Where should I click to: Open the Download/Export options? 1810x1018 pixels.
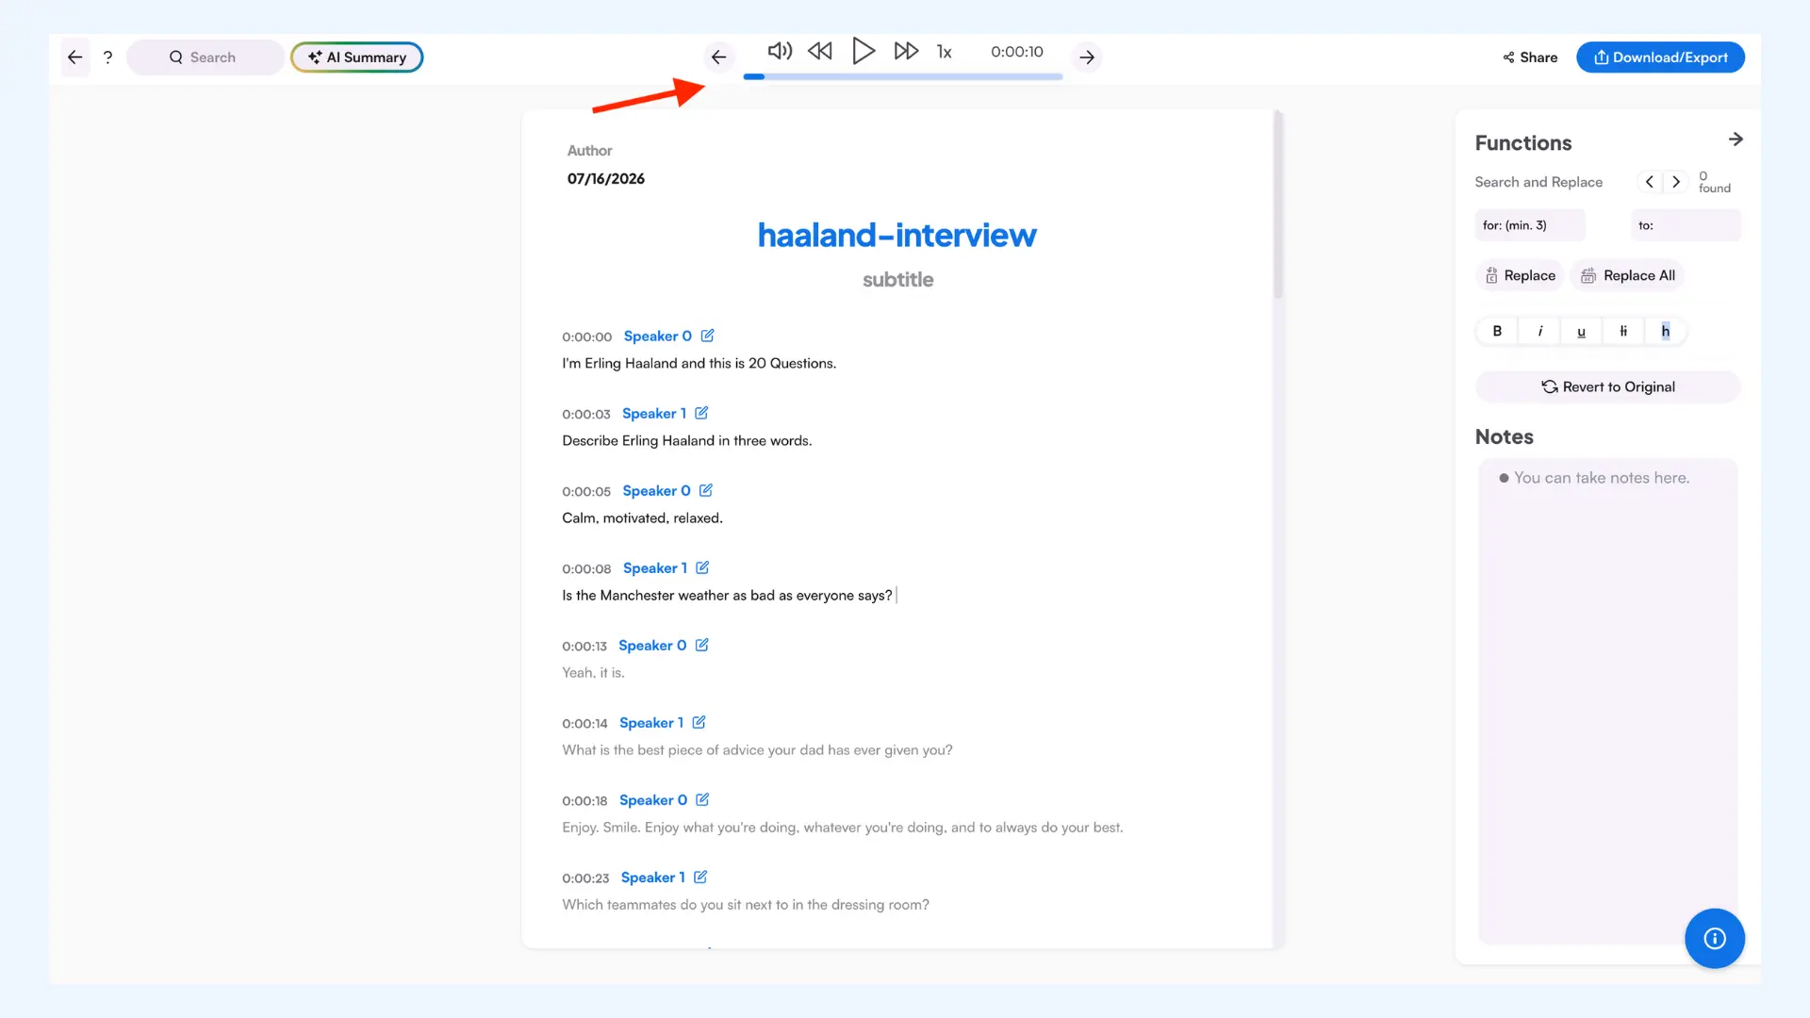click(1660, 57)
